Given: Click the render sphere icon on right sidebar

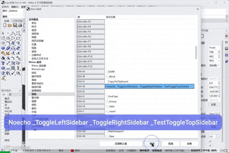Looking at the screenshot, I should pos(226,61).
